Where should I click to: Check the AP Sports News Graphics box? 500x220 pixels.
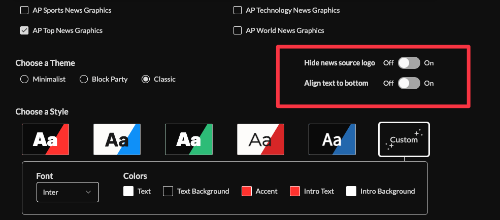pos(24,10)
